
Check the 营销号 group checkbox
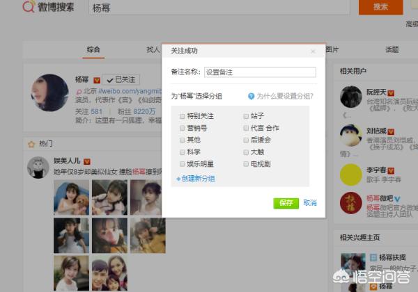[183, 128]
